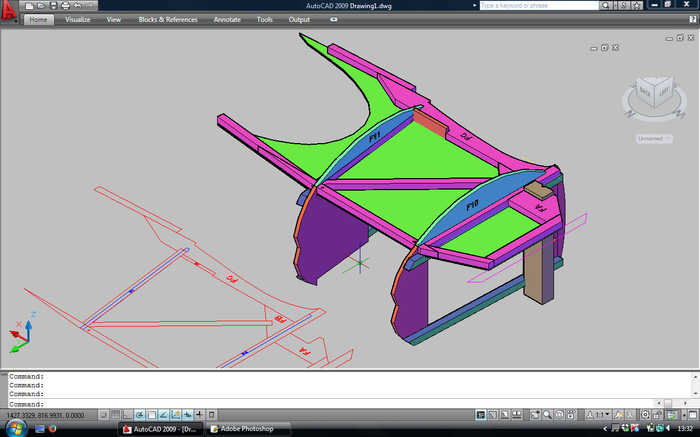Open the SteeringWheel icon in status bar
Screen dimensions: 700x437
point(559,415)
